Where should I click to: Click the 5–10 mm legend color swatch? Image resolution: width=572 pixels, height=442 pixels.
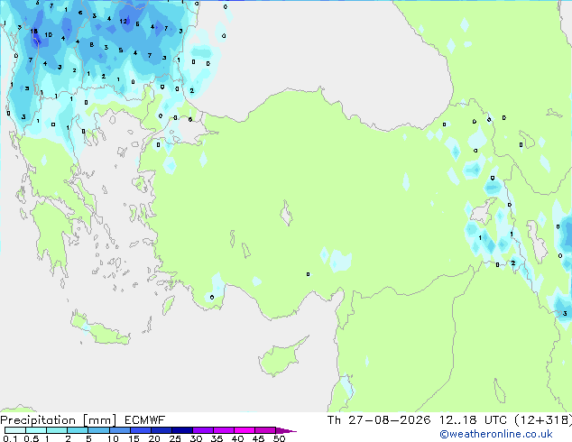(x=98, y=430)
